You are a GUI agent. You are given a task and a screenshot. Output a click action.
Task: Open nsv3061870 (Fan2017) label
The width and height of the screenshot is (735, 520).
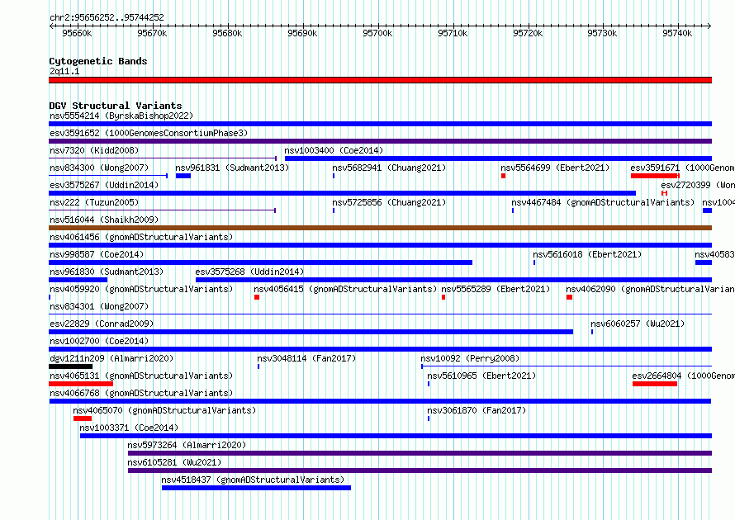pos(477,410)
